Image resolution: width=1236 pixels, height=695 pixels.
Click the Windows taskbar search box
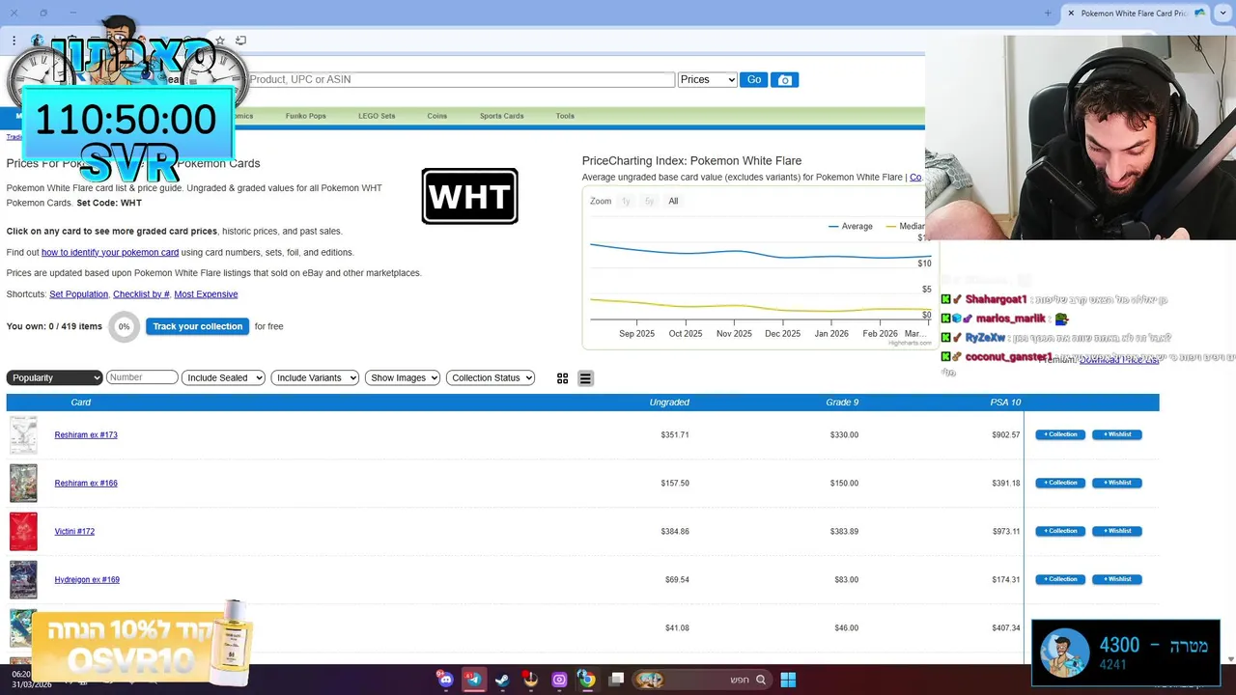tap(703, 680)
